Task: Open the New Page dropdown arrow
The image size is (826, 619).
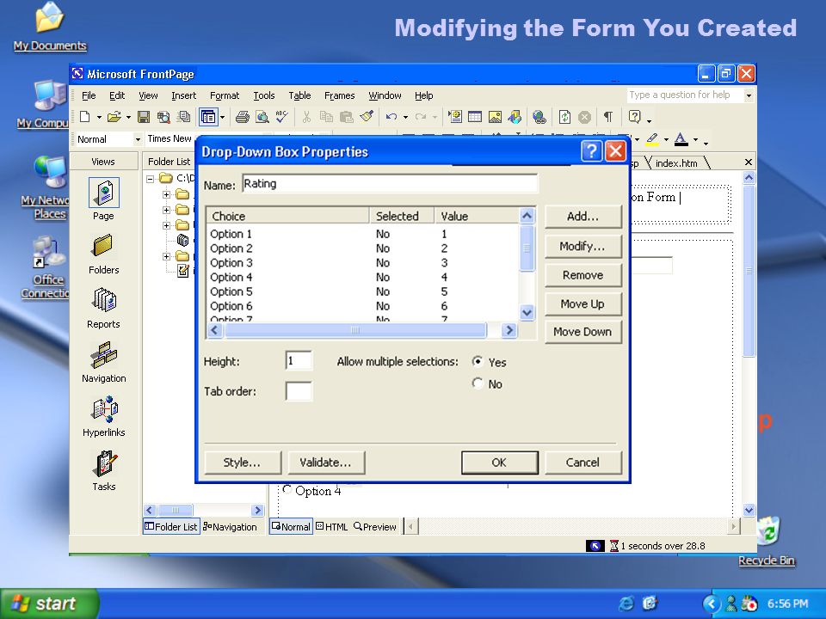Action: (99, 118)
